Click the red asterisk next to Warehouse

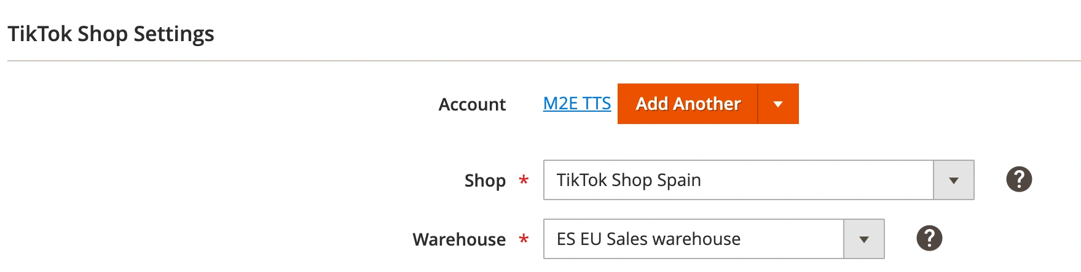pos(524,239)
